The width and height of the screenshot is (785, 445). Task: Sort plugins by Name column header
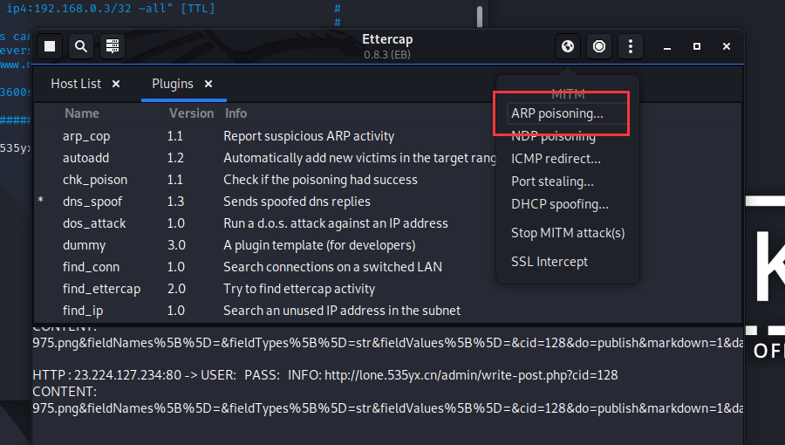[x=82, y=113]
